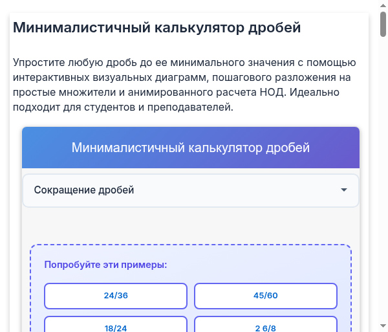The image size is (388, 332).
Task: Open the Сокращение дробей mode dropdown
Action: pos(190,190)
